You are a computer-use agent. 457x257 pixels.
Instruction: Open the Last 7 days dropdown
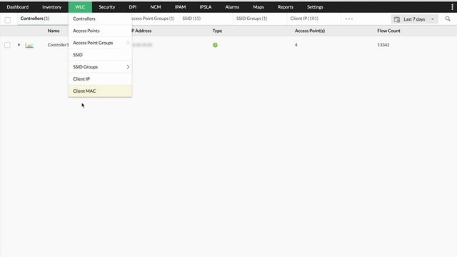click(x=414, y=19)
